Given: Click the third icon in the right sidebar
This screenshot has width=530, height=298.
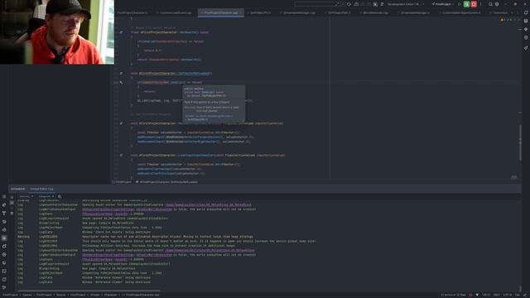Looking at the screenshot, I should click(526, 30).
